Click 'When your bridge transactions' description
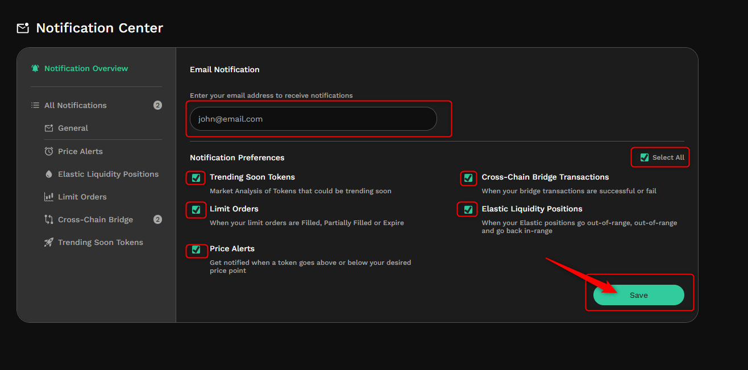The image size is (748, 370). tap(569, 191)
